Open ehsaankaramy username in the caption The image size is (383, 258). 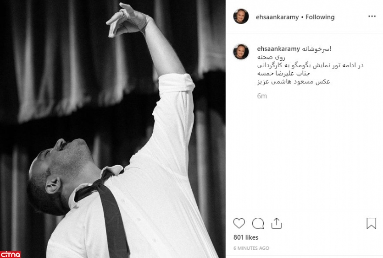coord(278,49)
